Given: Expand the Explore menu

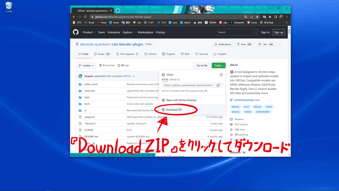Looking at the screenshot, I should click(129, 32).
